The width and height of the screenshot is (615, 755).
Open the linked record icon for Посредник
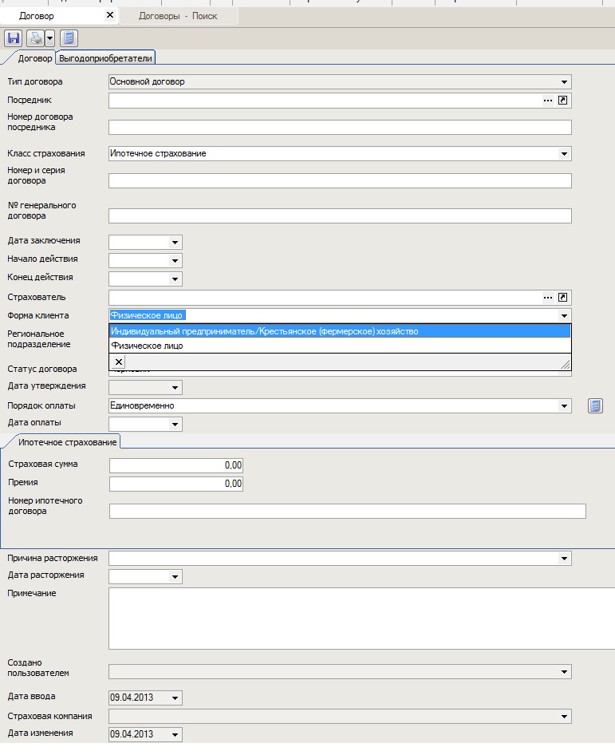point(563,101)
